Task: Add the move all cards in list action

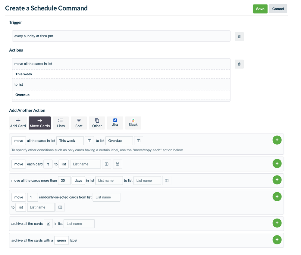Action: pos(277,140)
